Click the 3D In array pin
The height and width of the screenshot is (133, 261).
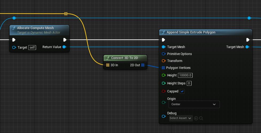click(x=108, y=65)
